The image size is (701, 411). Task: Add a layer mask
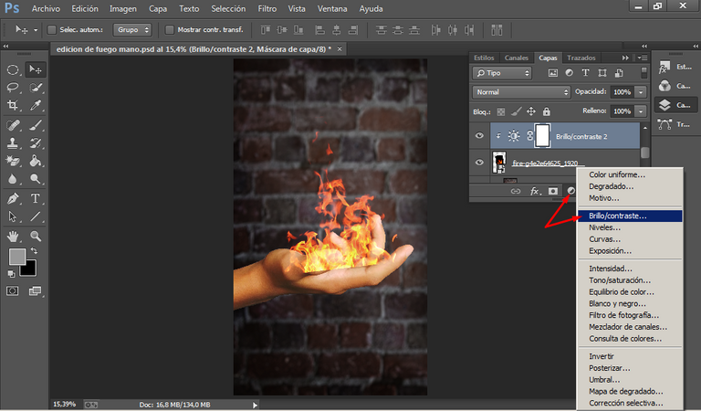coord(553,191)
